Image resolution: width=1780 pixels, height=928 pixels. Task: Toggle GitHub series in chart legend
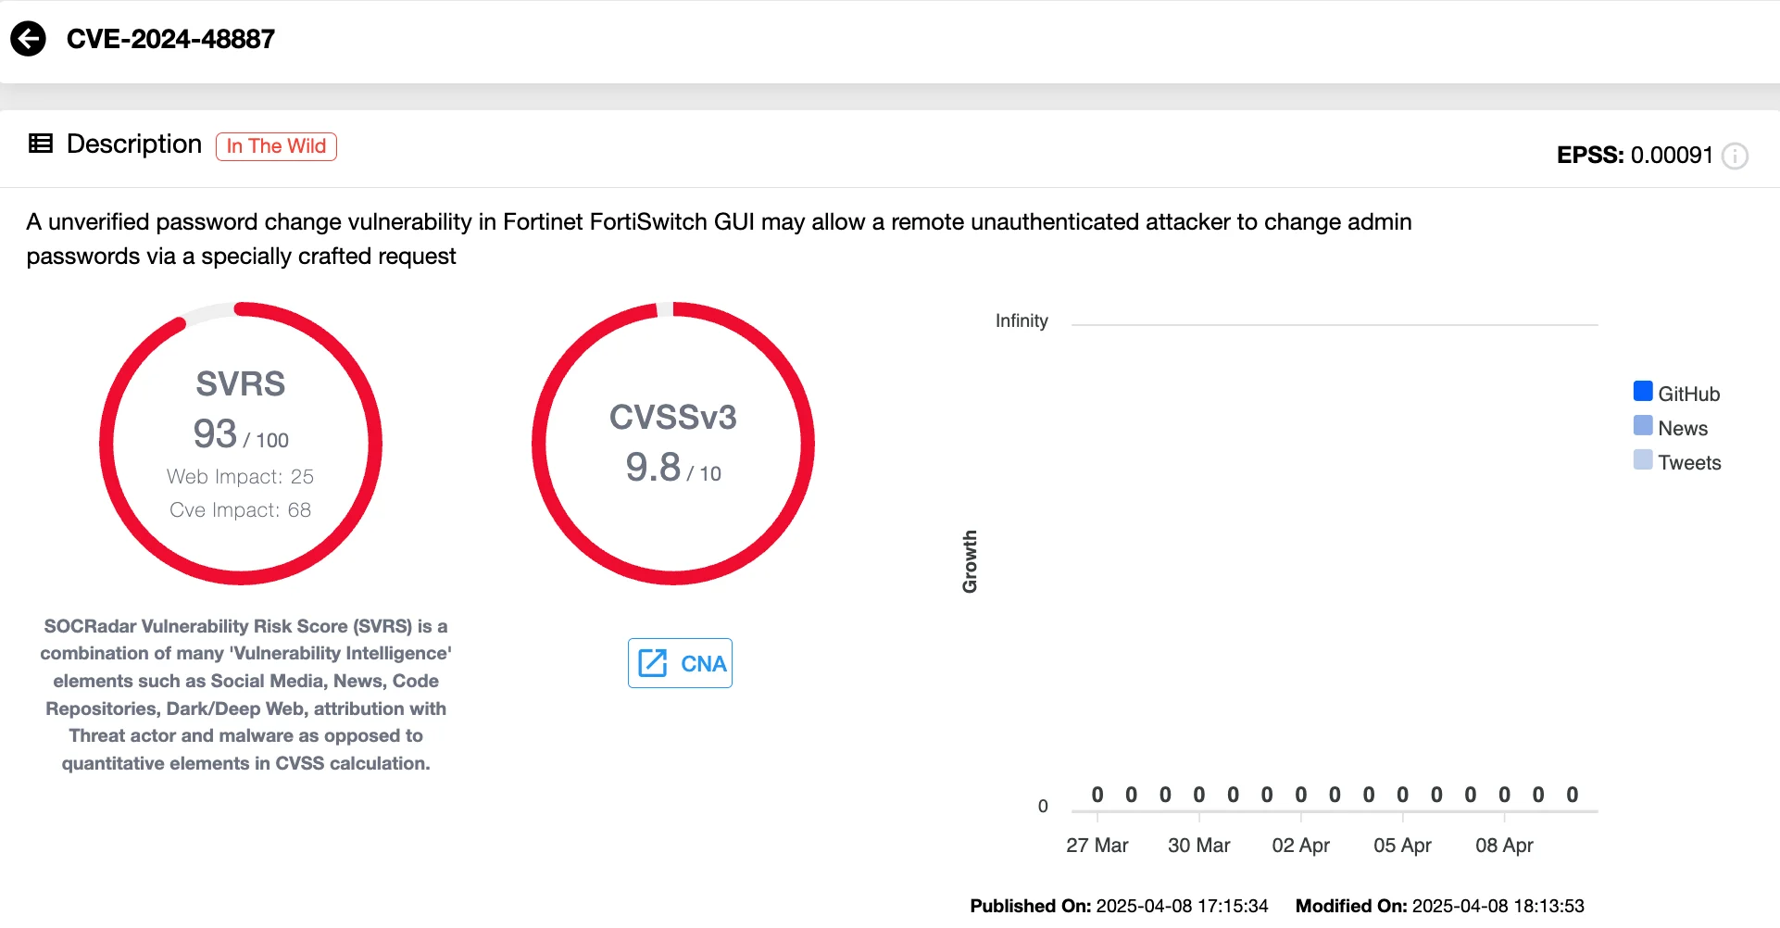pyautogui.click(x=1677, y=394)
